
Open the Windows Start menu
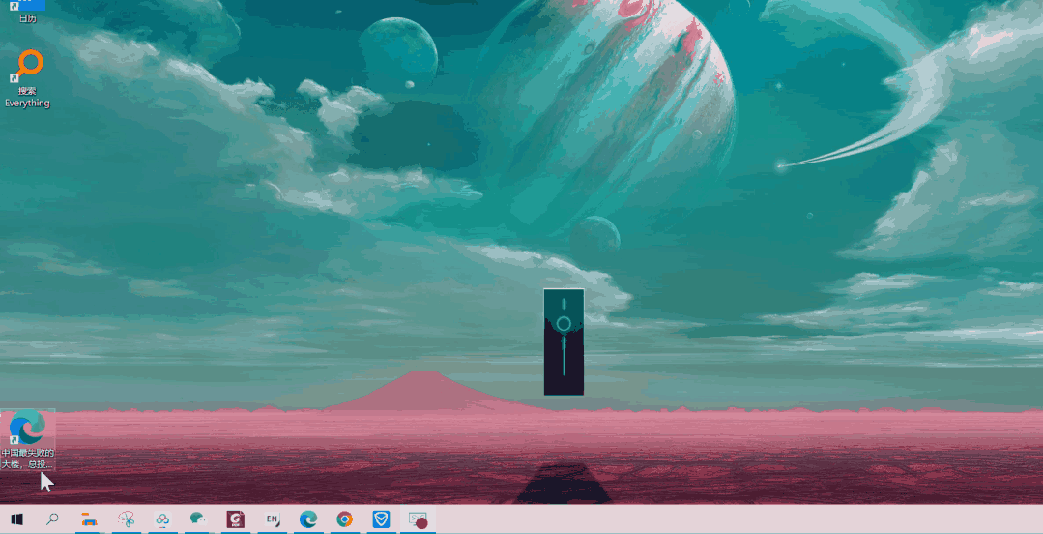click(x=16, y=519)
